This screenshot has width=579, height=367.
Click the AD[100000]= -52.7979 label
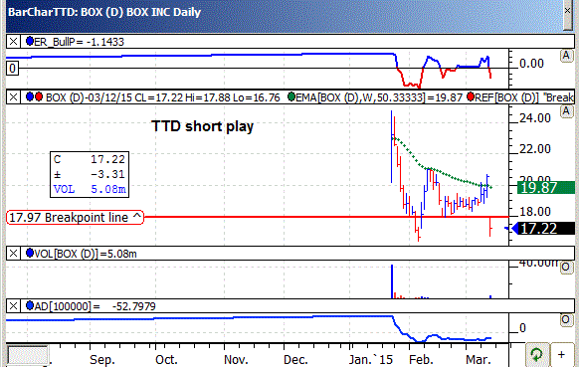(95, 306)
